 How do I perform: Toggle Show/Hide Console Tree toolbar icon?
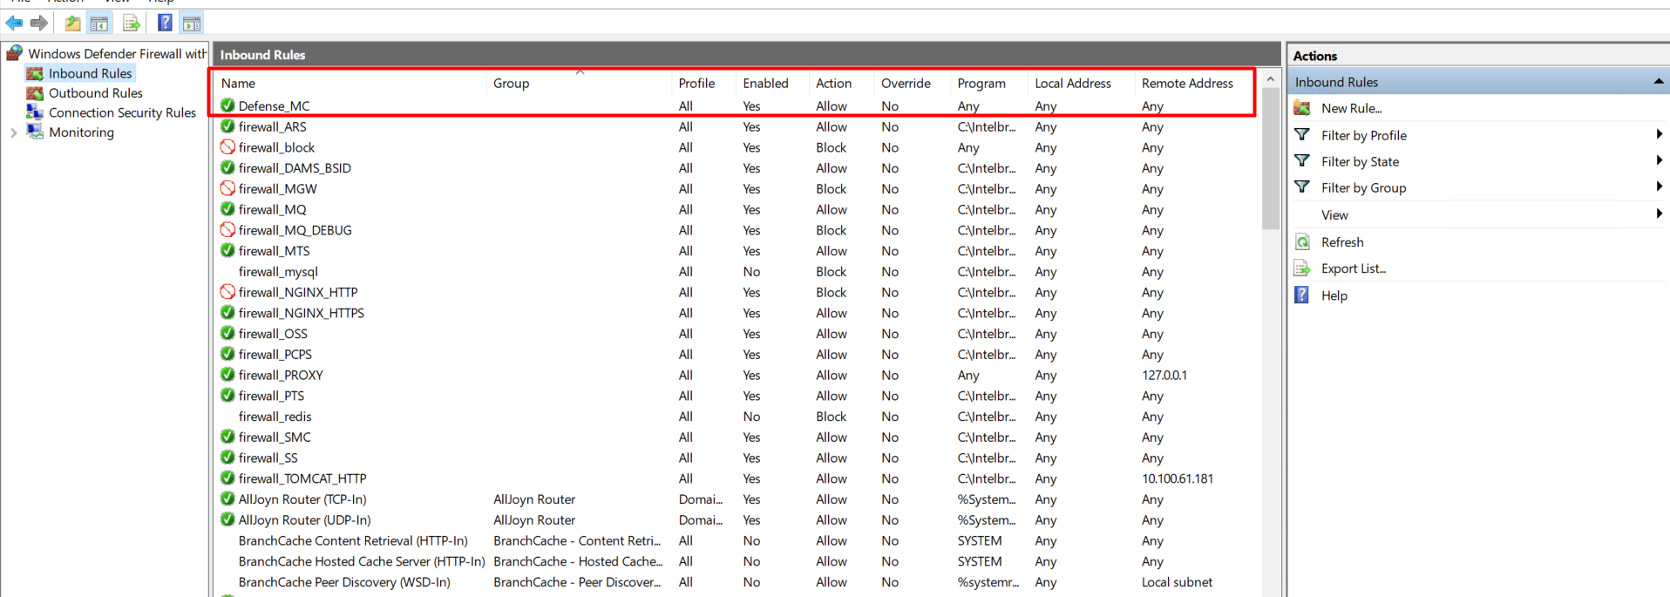[99, 24]
